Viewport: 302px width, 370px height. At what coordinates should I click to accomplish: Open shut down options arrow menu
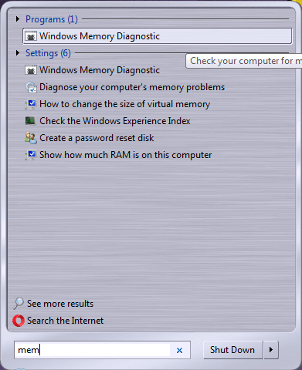tap(271, 350)
